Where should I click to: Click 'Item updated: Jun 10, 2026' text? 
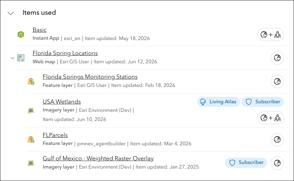74,119
